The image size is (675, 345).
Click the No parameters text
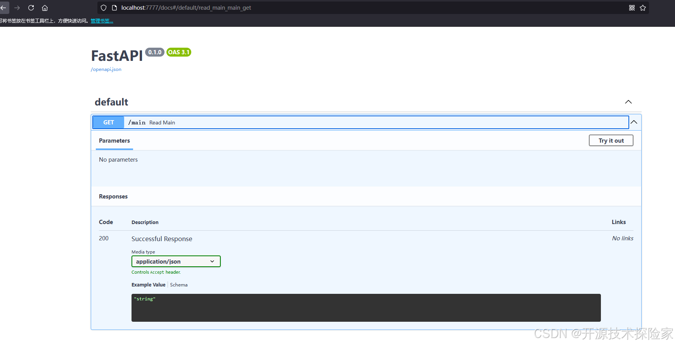[x=118, y=160]
